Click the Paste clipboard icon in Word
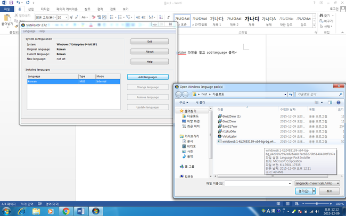This screenshot has height=216, width=346. pyautogui.click(x=7, y=18)
